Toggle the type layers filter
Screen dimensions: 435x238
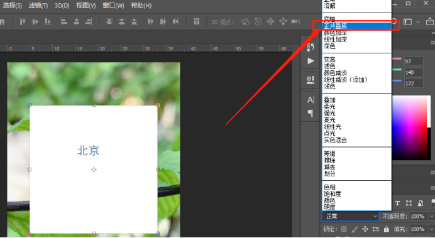coord(397,203)
